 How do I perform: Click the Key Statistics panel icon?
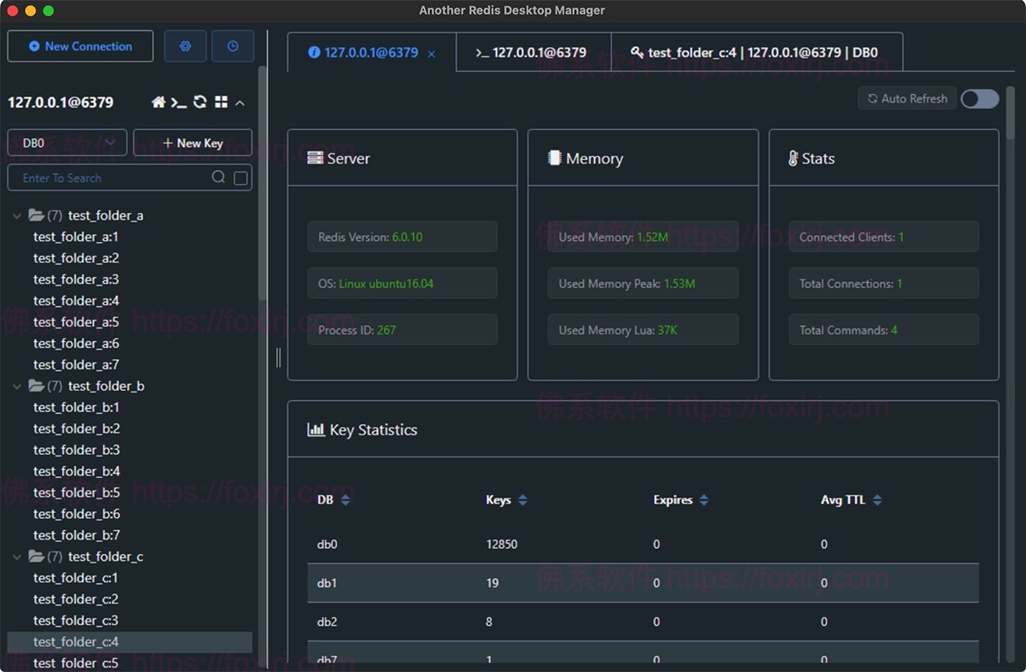(x=314, y=429)
